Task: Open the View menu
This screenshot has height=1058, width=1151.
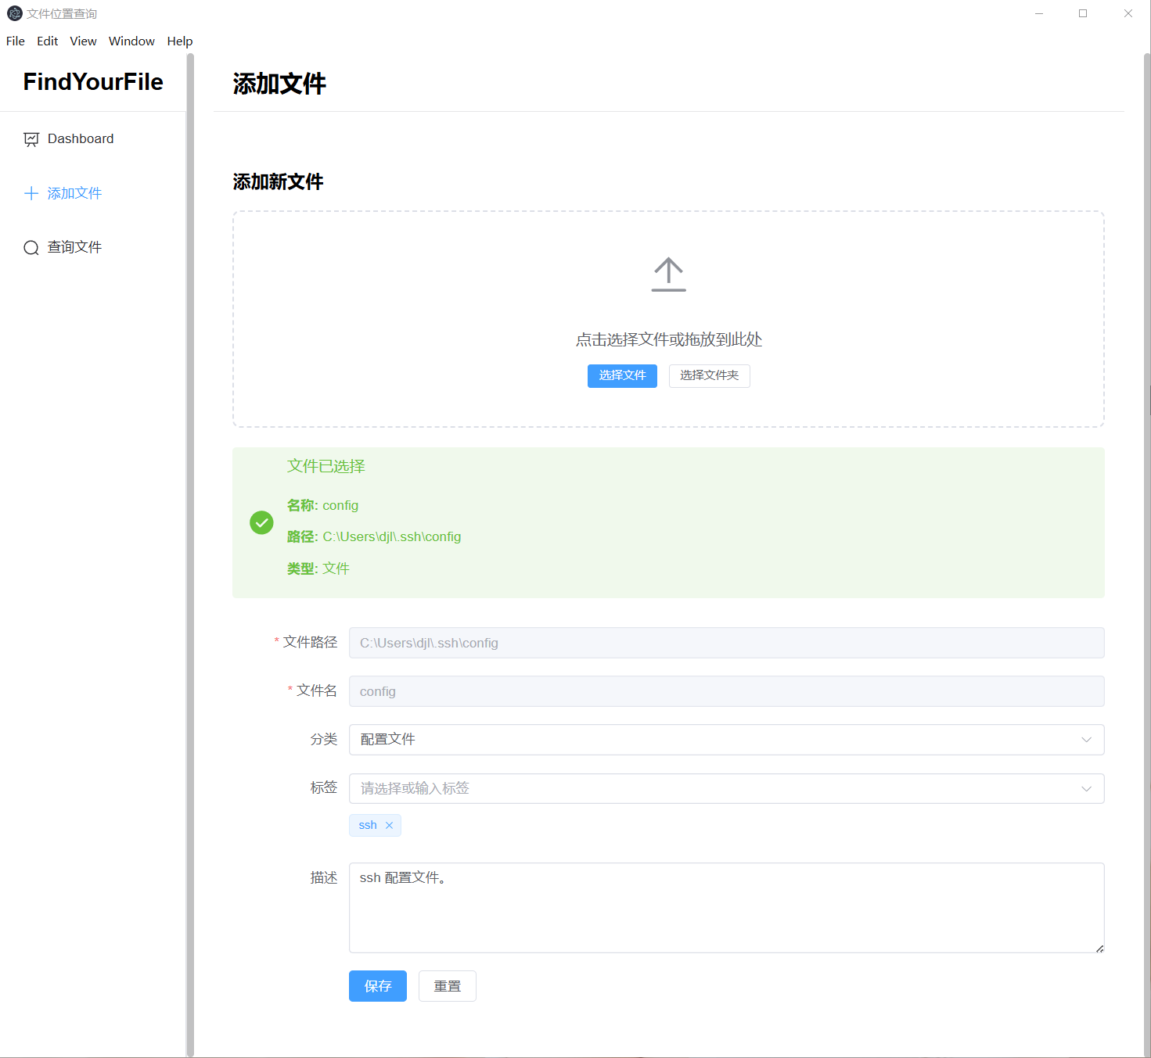Action: [83, 41]
